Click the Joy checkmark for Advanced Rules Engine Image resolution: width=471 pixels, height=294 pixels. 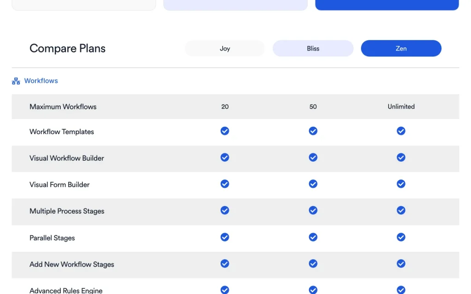coord(224,290)
